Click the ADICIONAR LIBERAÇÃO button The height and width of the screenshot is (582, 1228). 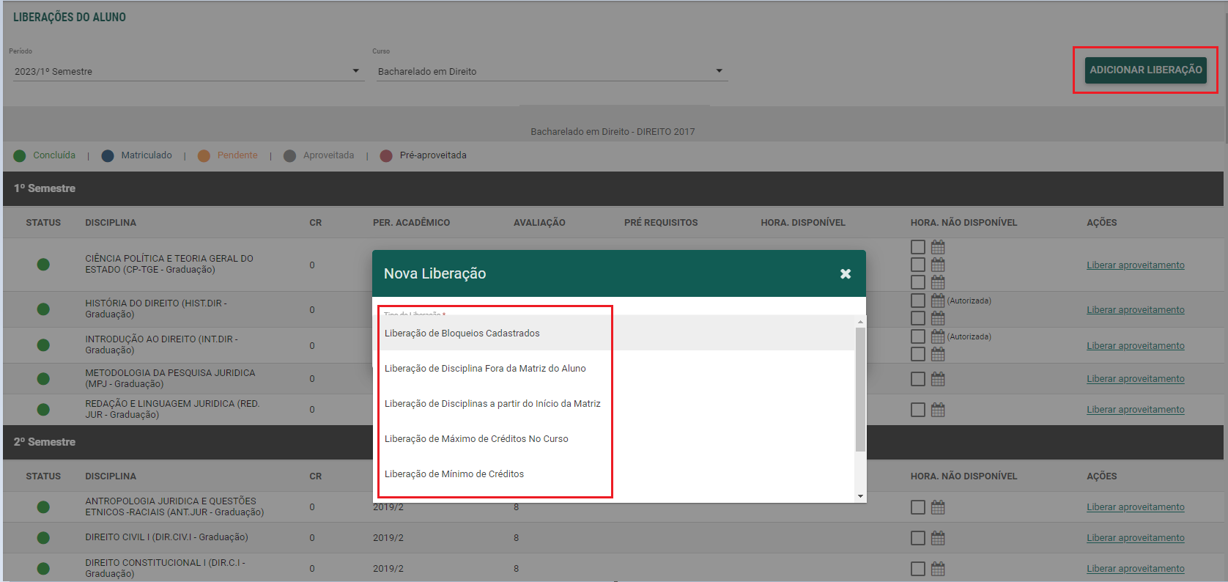point(1145,70)
